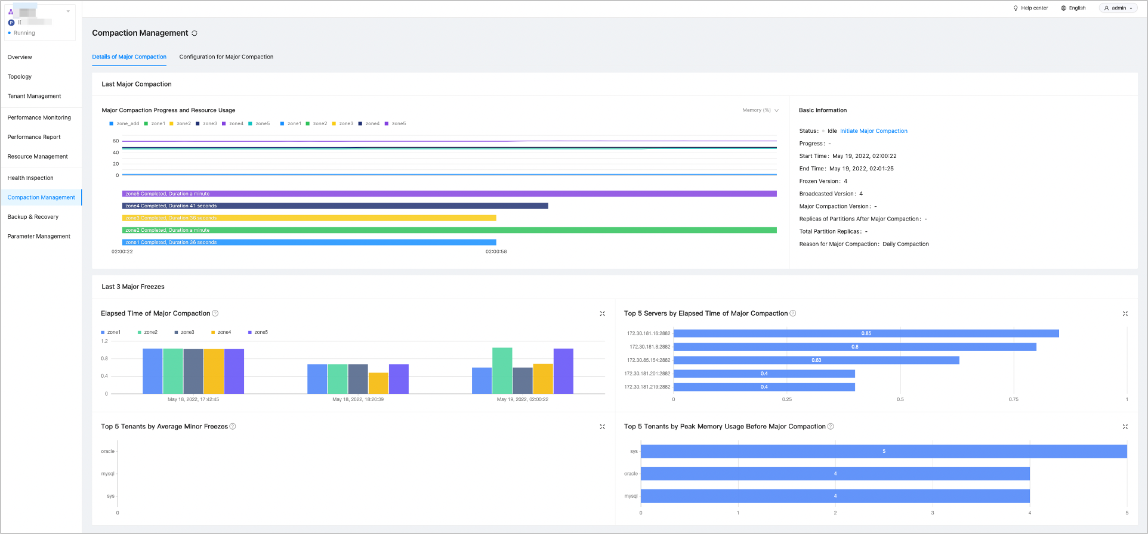Toggle grey zone3 series in Elapsed Time legend

(184, 333)
